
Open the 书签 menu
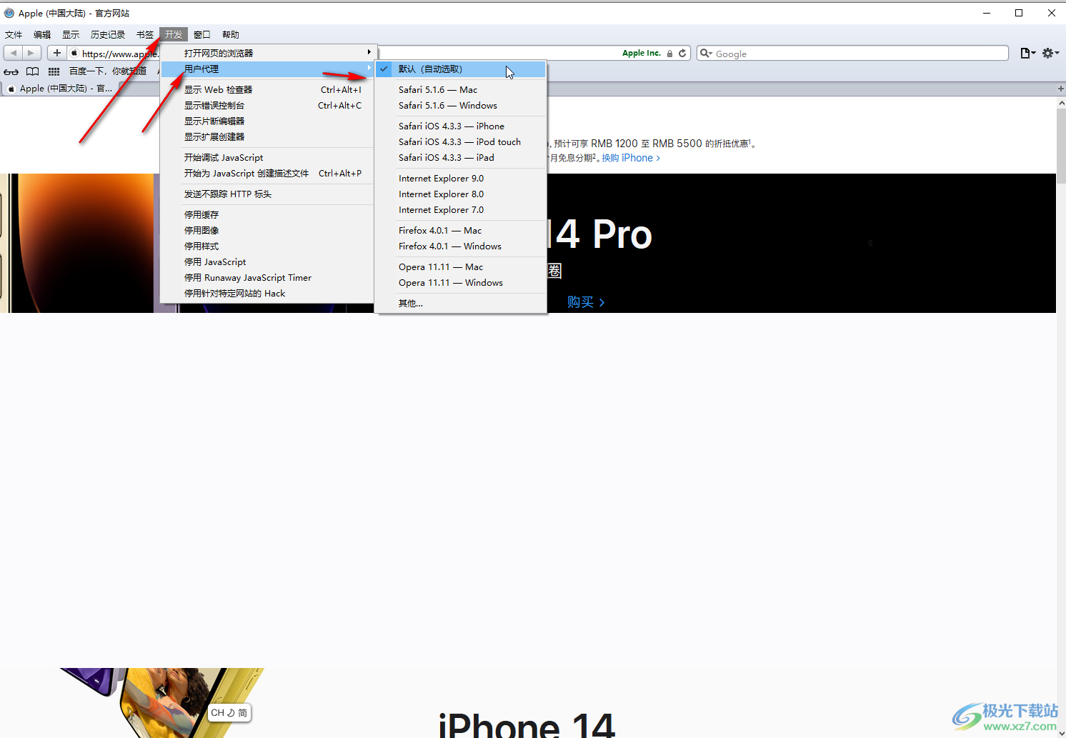[145, 34]
